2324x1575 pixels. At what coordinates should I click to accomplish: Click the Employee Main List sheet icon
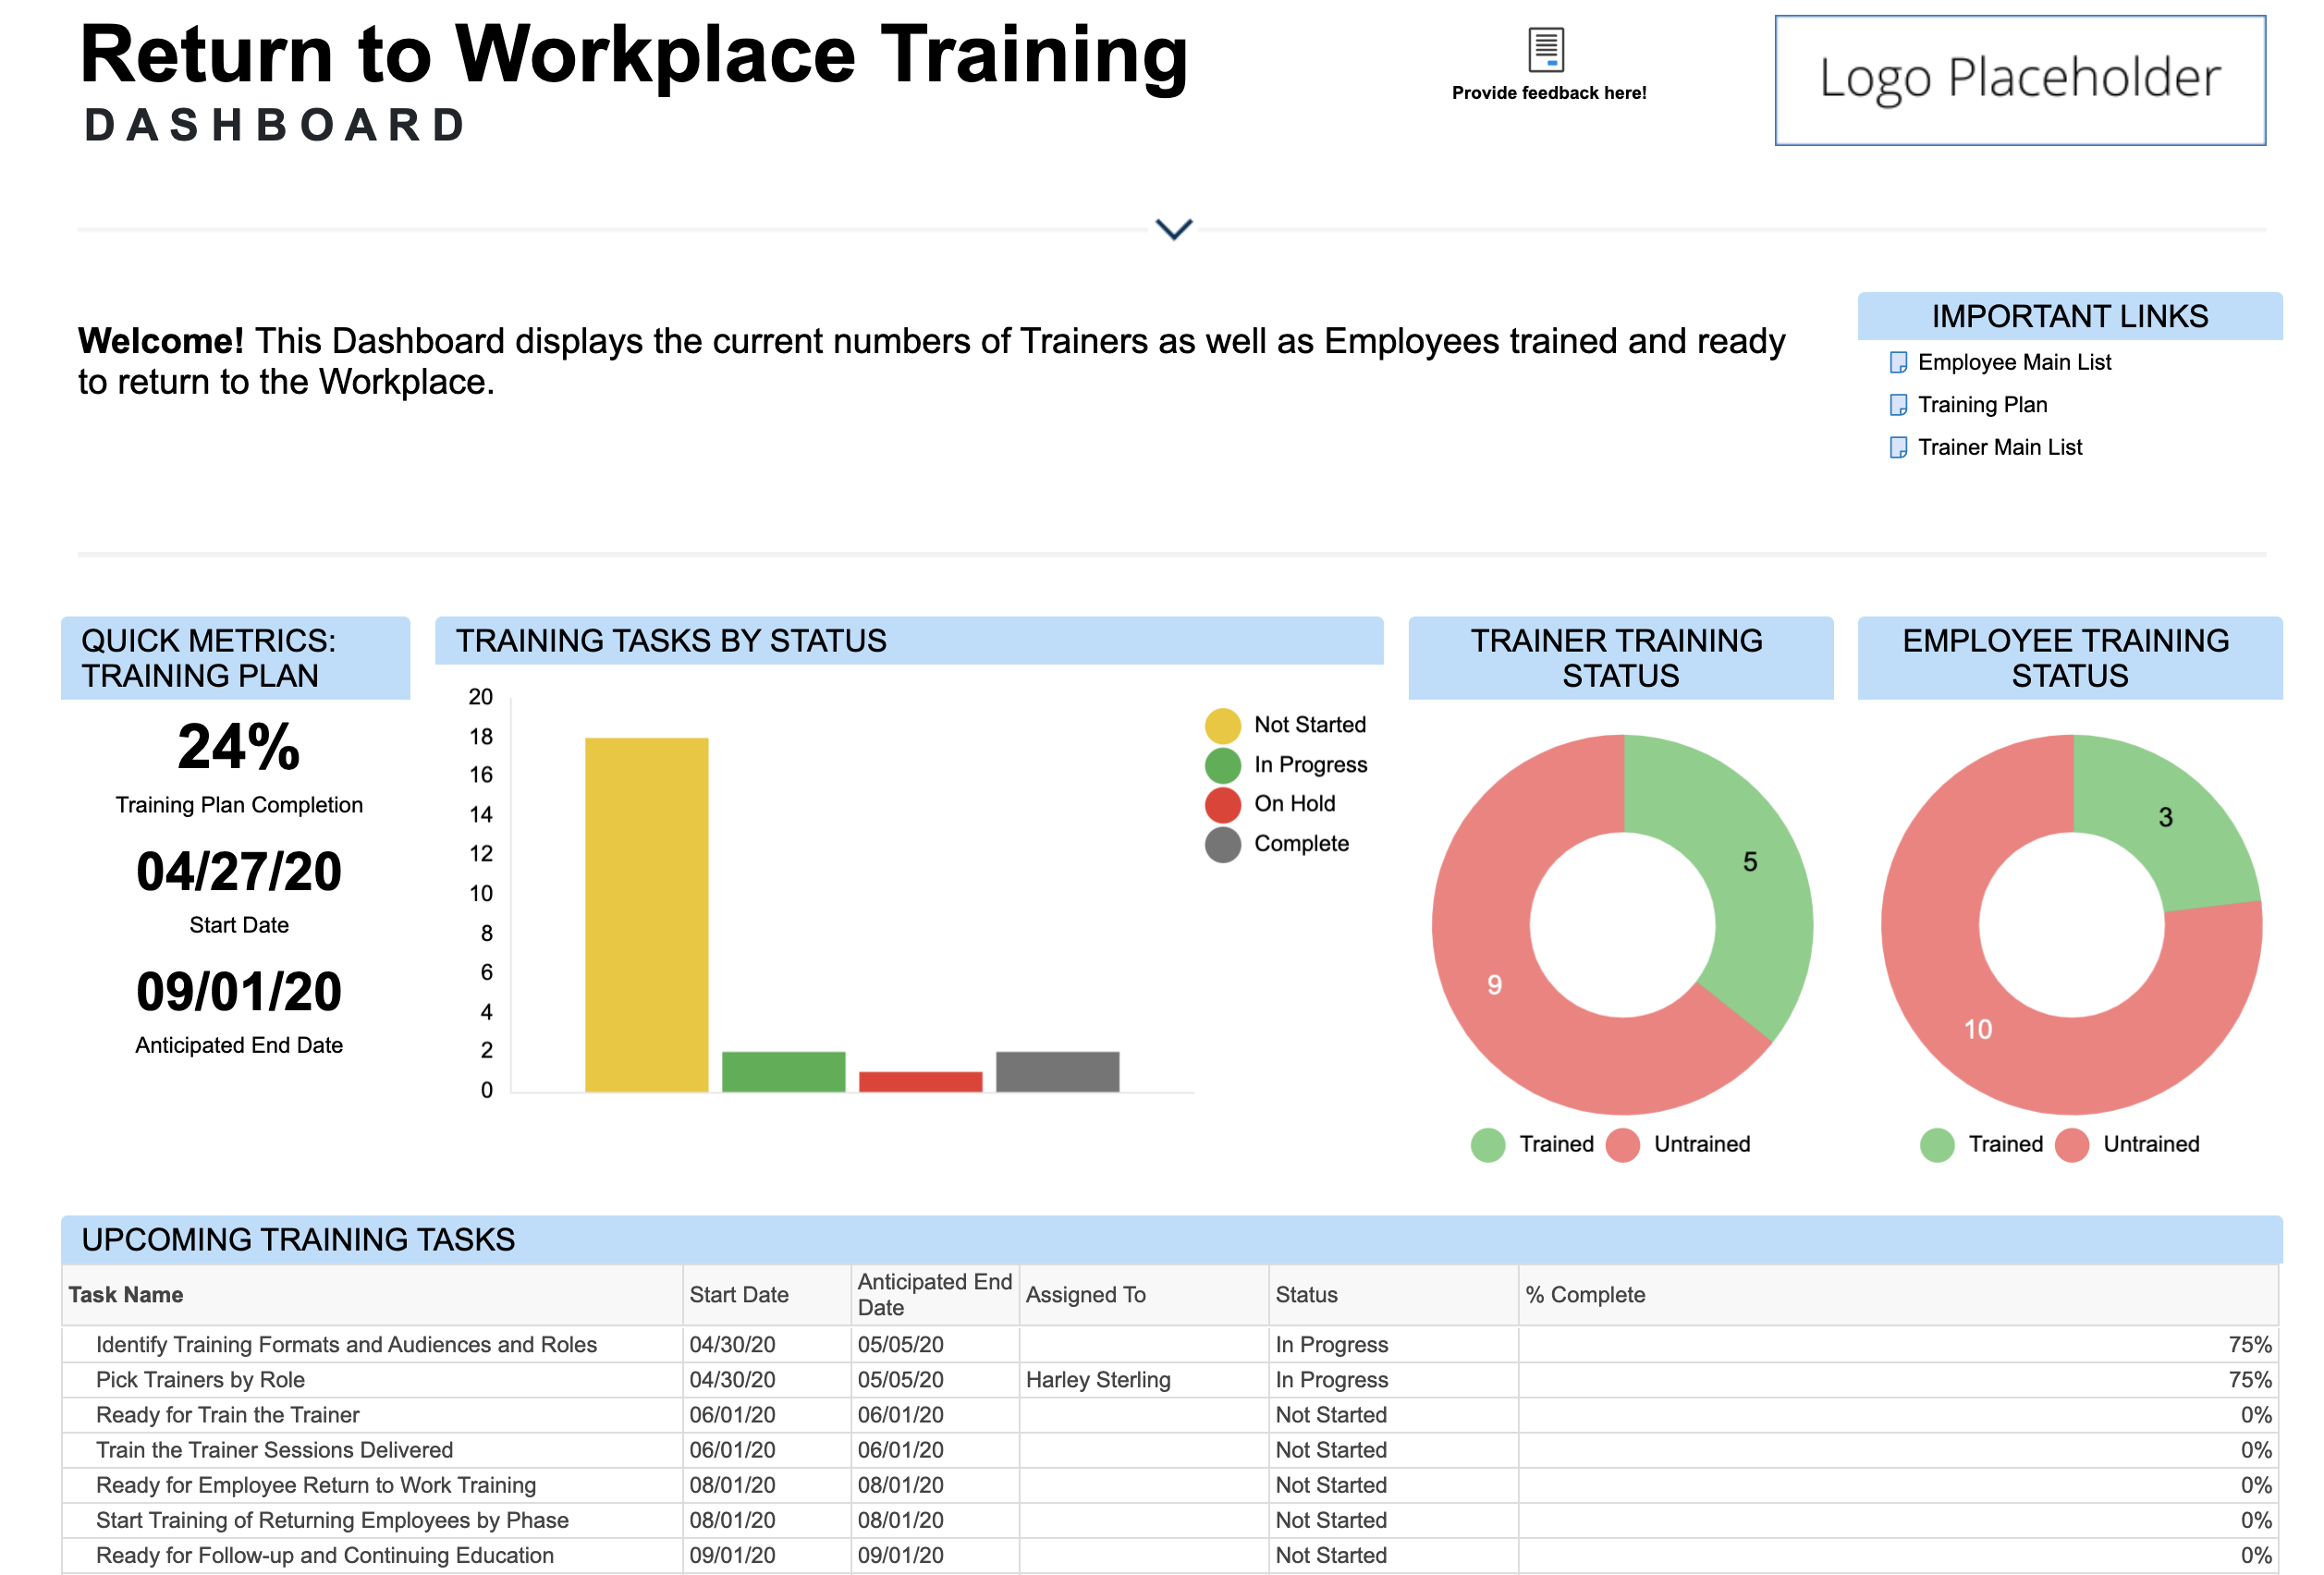click(1897, 362)
